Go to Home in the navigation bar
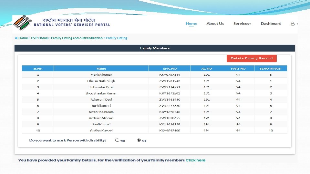 (x=191, y=24)
